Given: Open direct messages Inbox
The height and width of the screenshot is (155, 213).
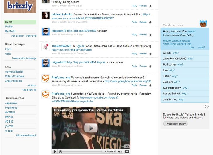Looking at the screenshot, I should (x=8, y=49).
